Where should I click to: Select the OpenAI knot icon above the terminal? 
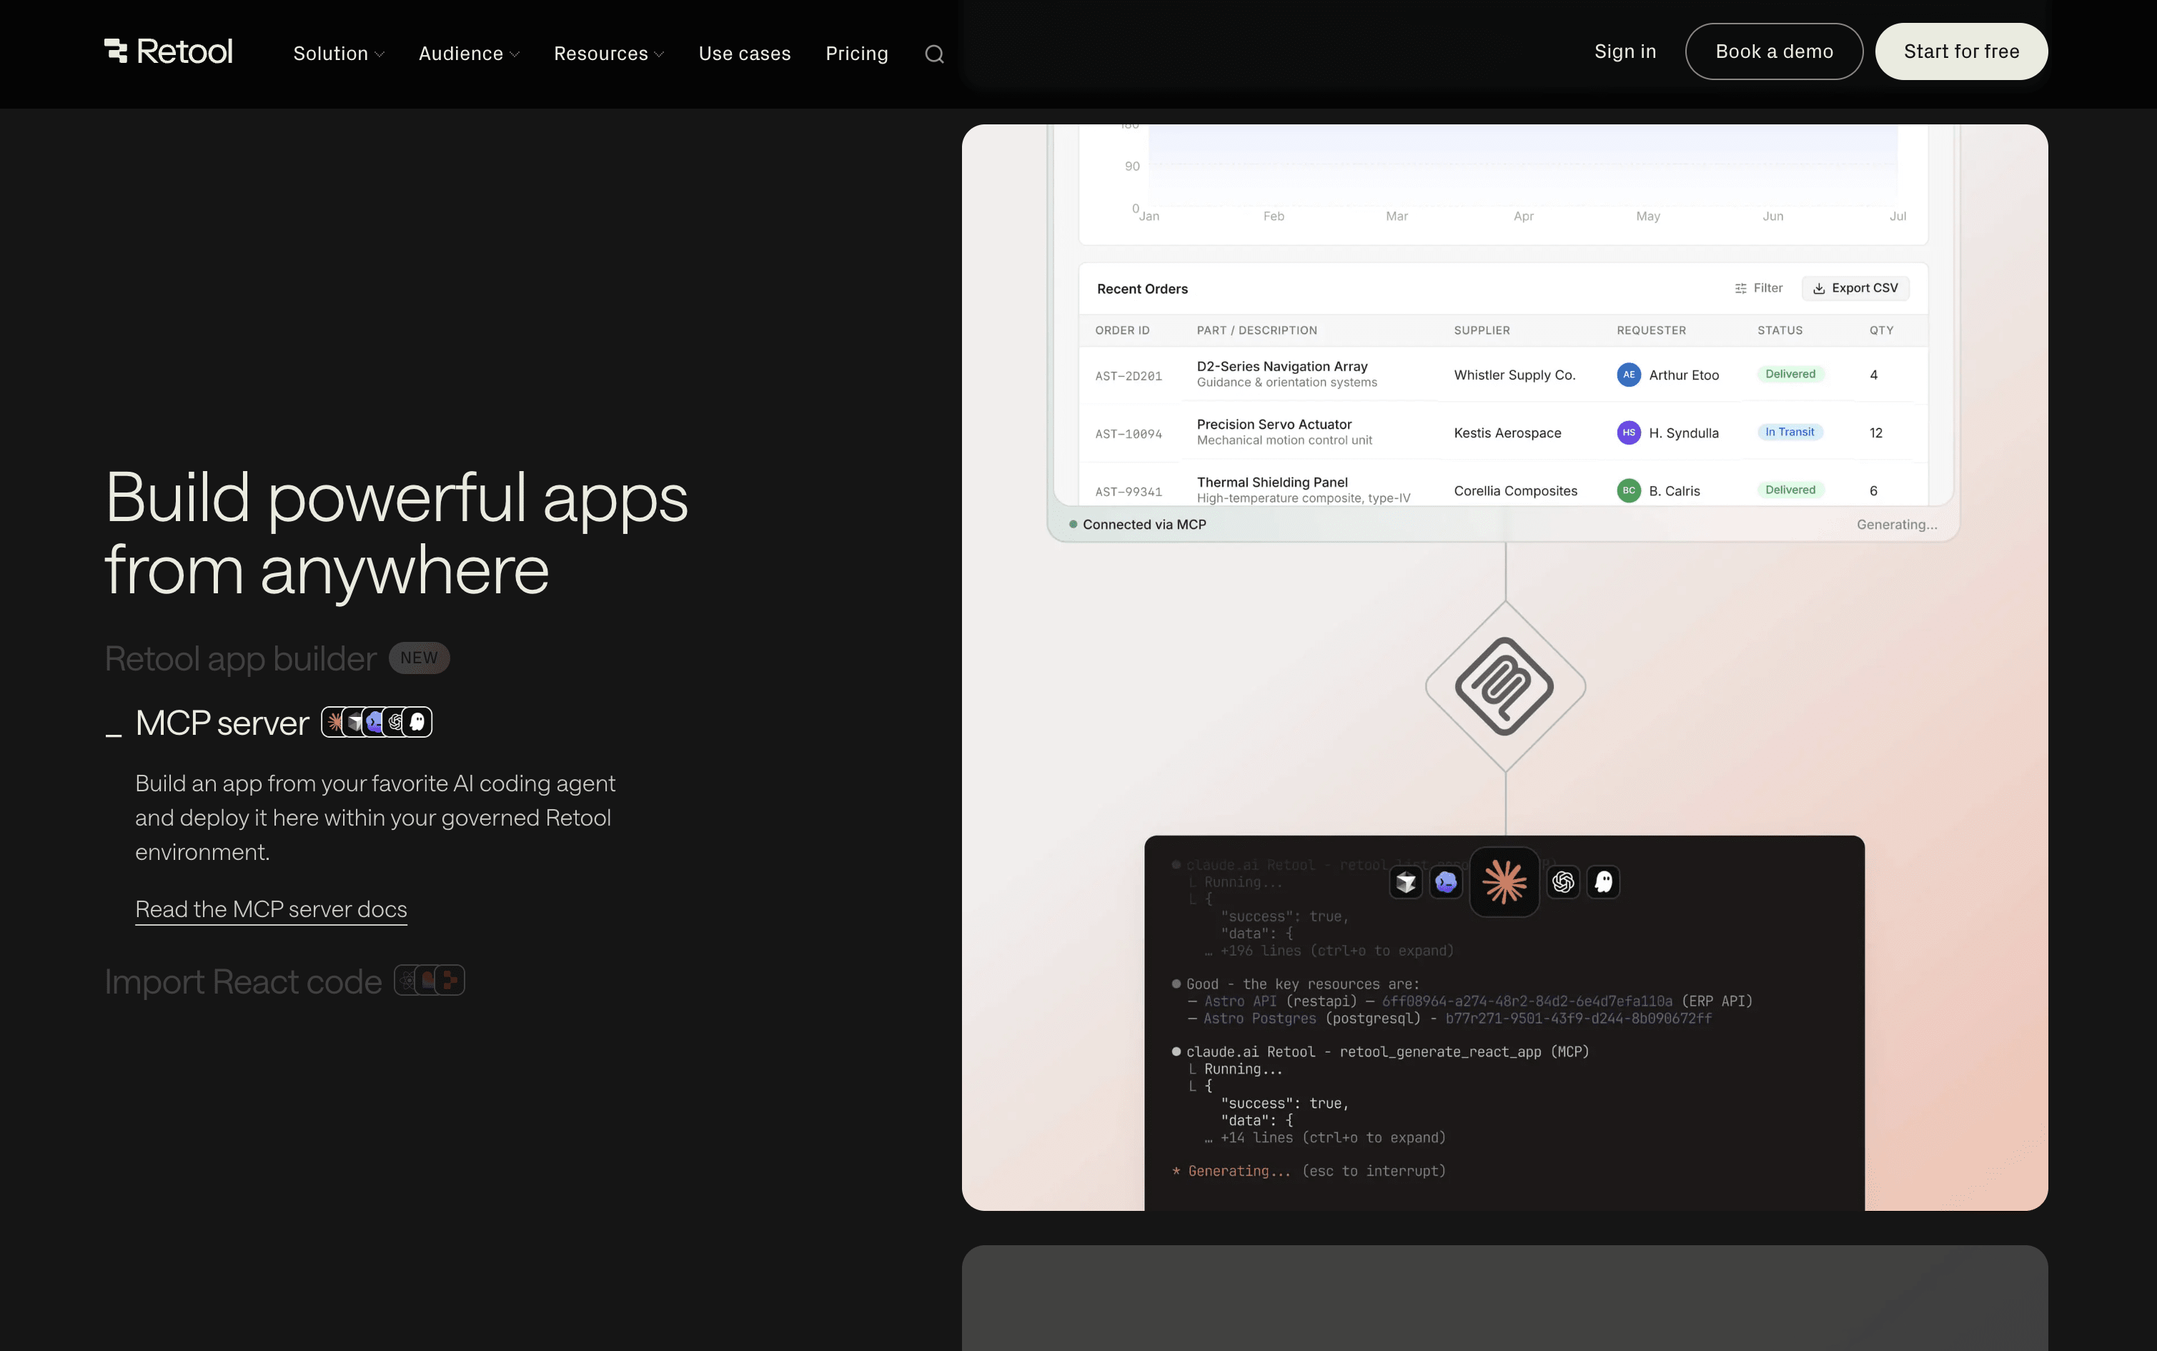point(1563,883)
